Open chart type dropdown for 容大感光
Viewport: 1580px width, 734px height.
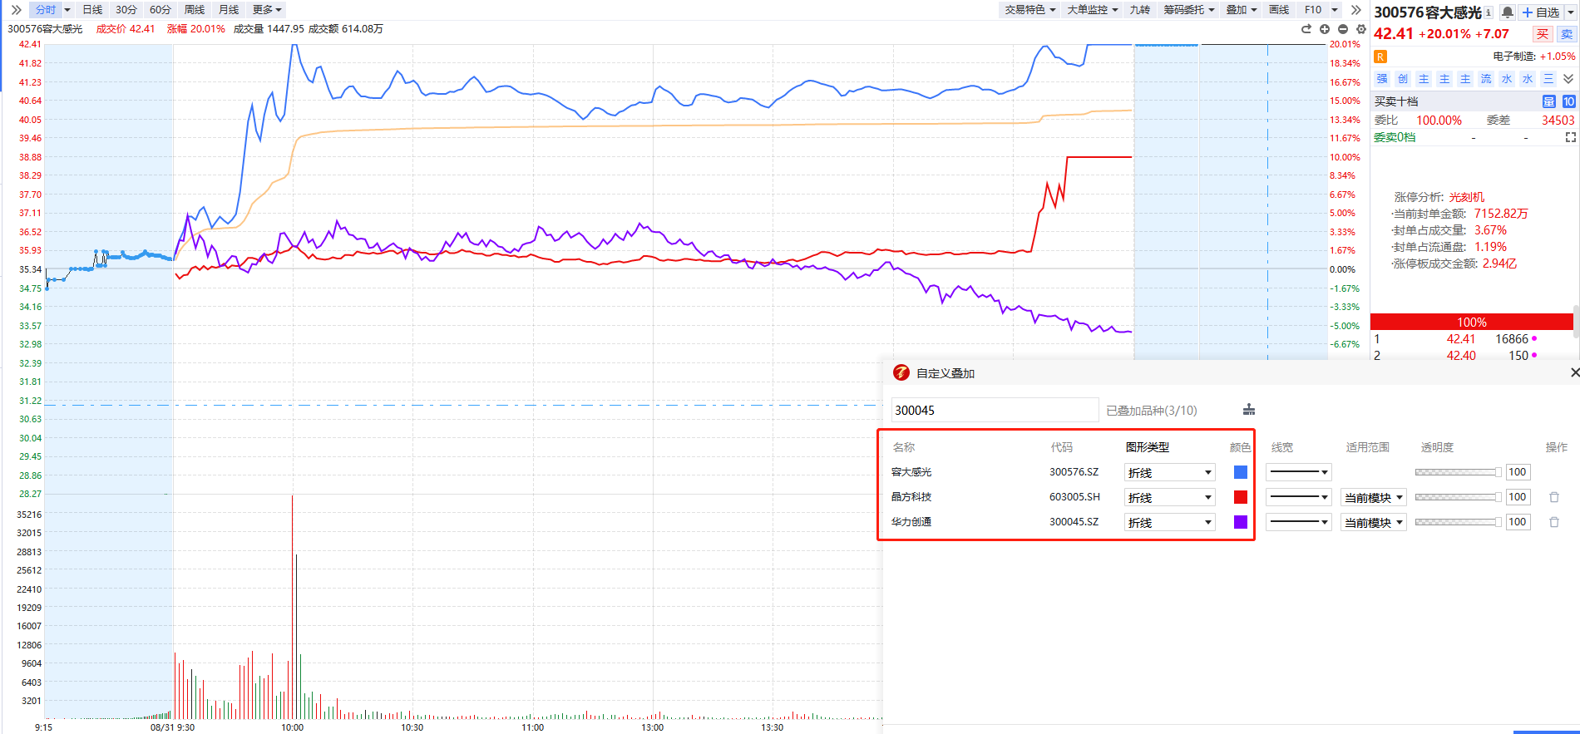coord(1169,472)
